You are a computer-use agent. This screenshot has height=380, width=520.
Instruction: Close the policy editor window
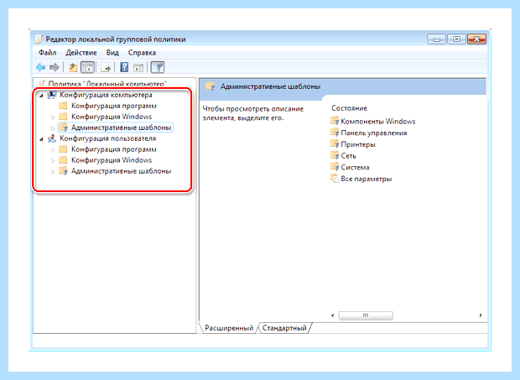476,39
